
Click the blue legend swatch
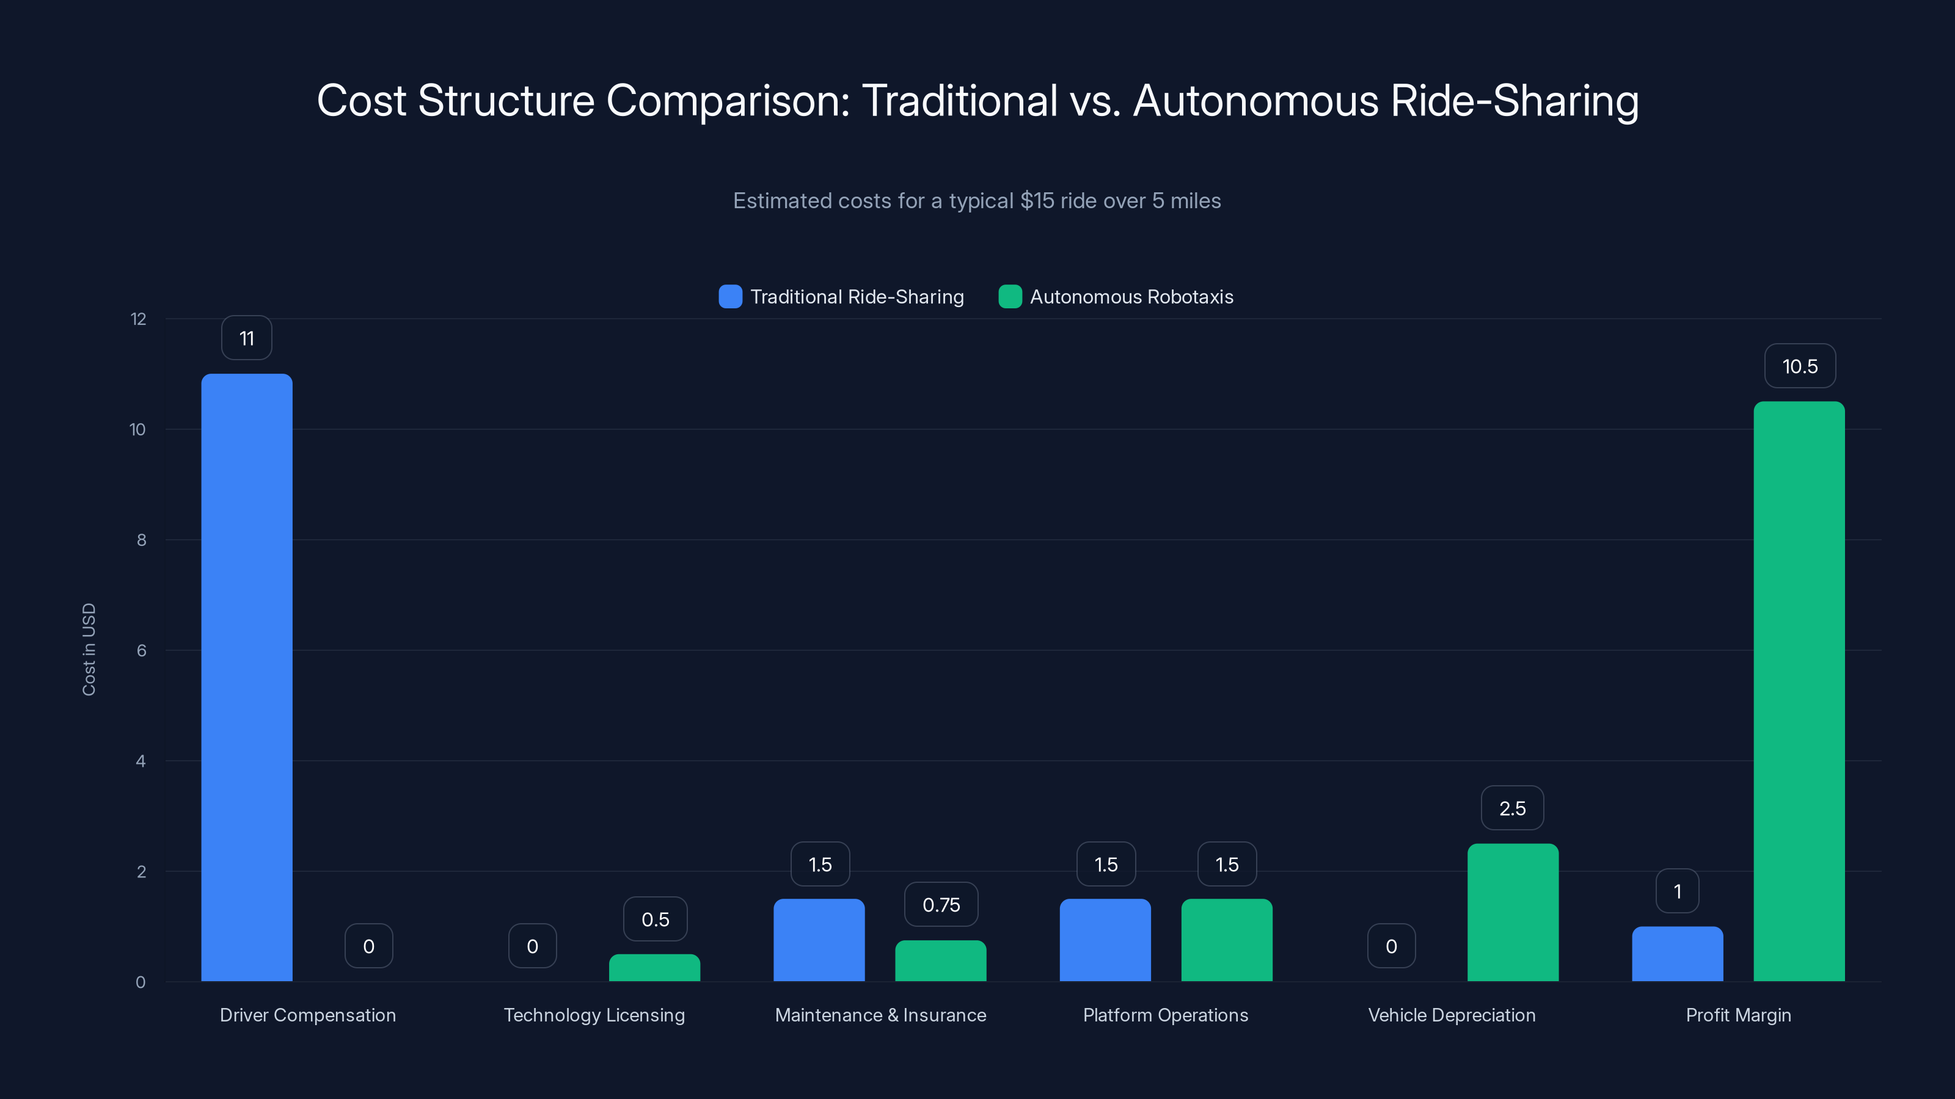point(729,297)
